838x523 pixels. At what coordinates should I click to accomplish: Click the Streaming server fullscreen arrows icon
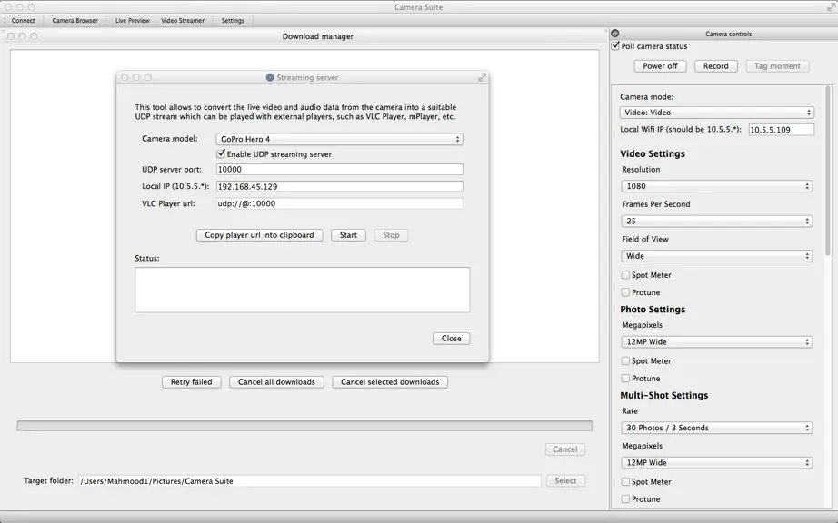(x=482, y=77)
